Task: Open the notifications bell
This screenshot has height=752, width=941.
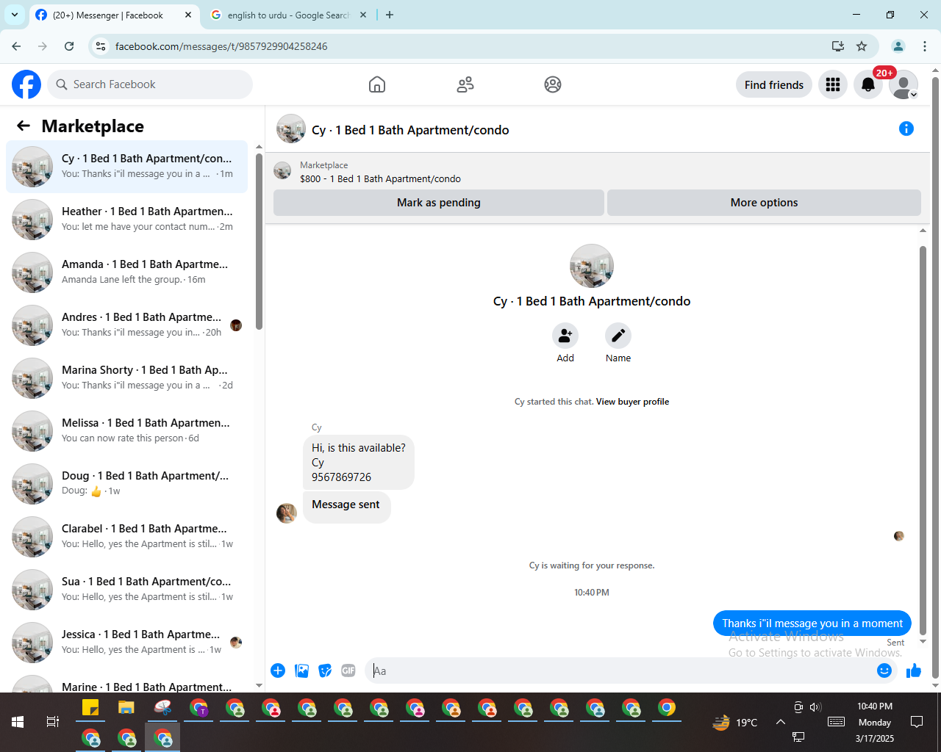Action: 868,84
